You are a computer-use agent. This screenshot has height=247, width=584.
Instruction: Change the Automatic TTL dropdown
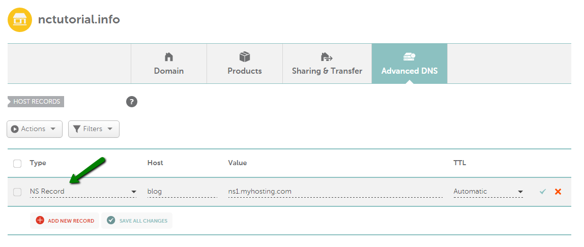click(488, 192)
